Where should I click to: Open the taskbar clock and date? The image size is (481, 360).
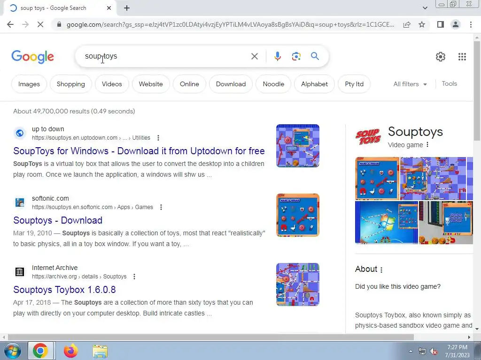[x=457, y=351]
